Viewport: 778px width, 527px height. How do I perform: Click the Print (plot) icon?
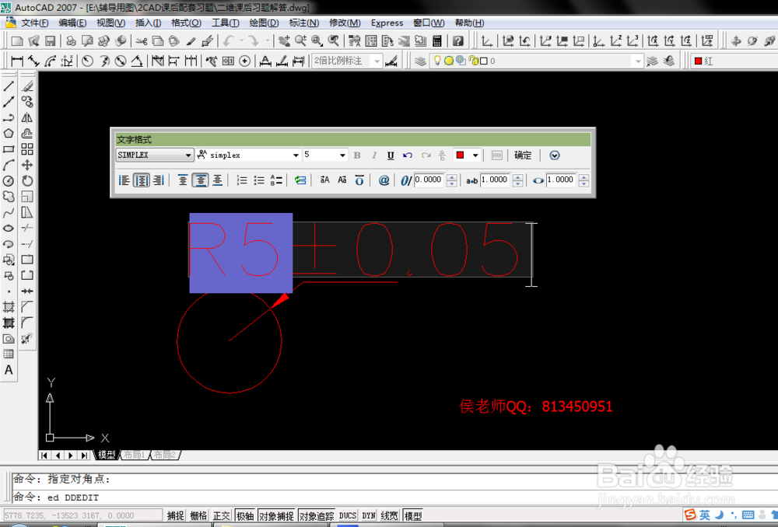click(71, 41)
